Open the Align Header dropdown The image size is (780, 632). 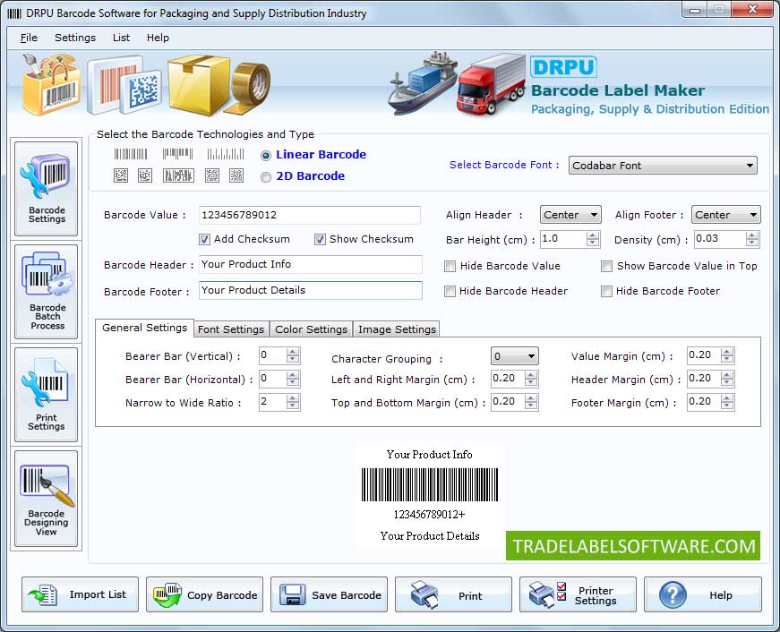[x=570, y=215]
